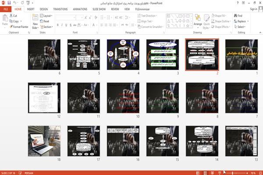Switch to the DESIGN tab
This screenshot has width=263, height=175.
pos(44,9)
